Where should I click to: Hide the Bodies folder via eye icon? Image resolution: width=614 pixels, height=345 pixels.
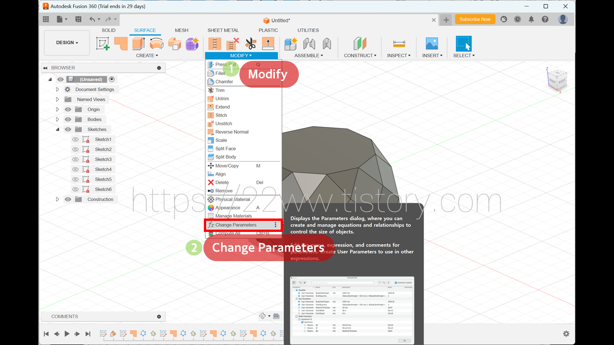click(68, 119)
